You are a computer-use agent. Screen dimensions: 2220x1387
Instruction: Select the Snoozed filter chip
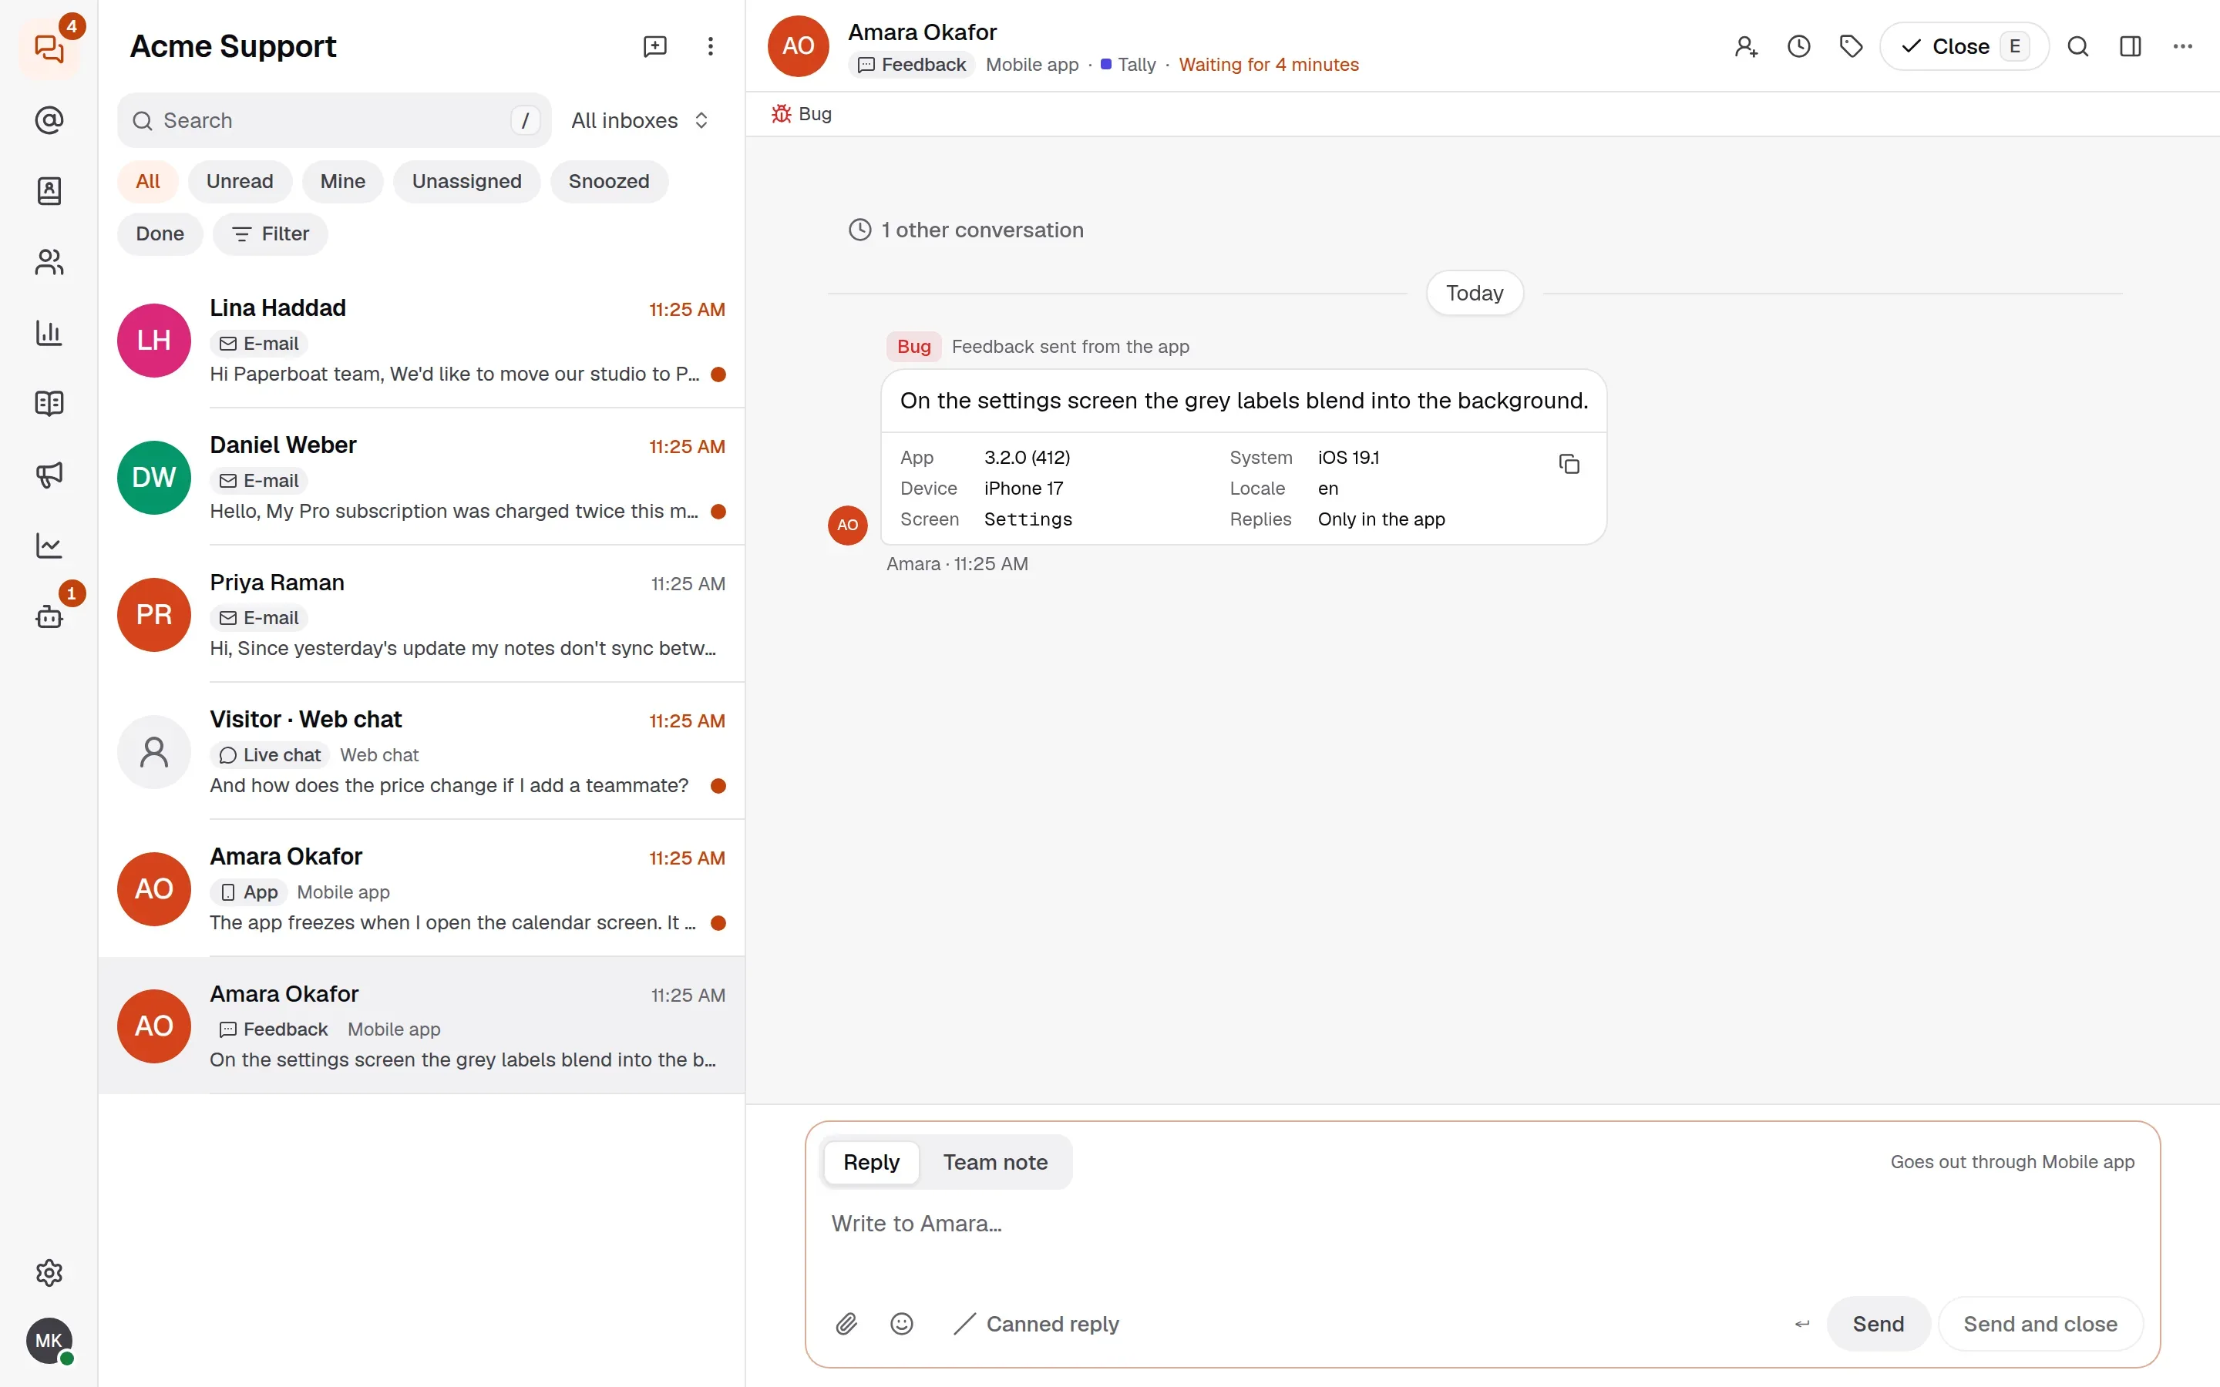pos(608,181)
